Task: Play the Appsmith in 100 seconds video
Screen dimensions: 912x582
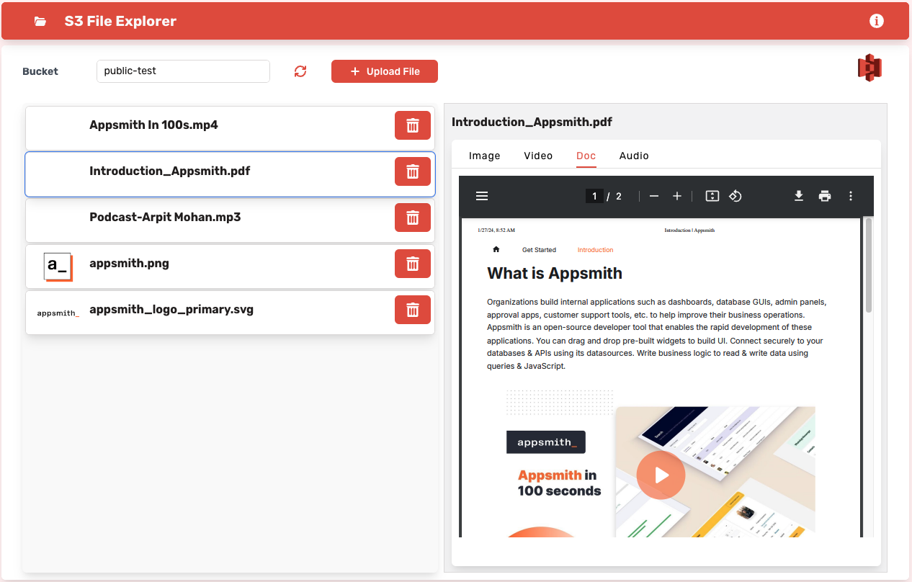Action: (x=661, y=475)
